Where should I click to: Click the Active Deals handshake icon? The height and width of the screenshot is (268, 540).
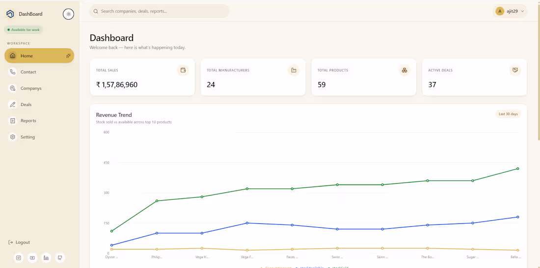point(515,70)
